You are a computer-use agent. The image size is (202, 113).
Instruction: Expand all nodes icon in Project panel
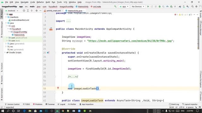pos(28,11)
